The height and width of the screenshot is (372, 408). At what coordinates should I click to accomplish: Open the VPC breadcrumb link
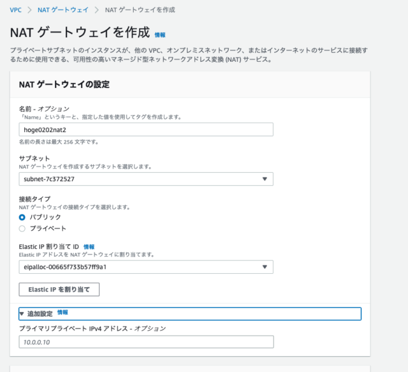coord(15,10)
